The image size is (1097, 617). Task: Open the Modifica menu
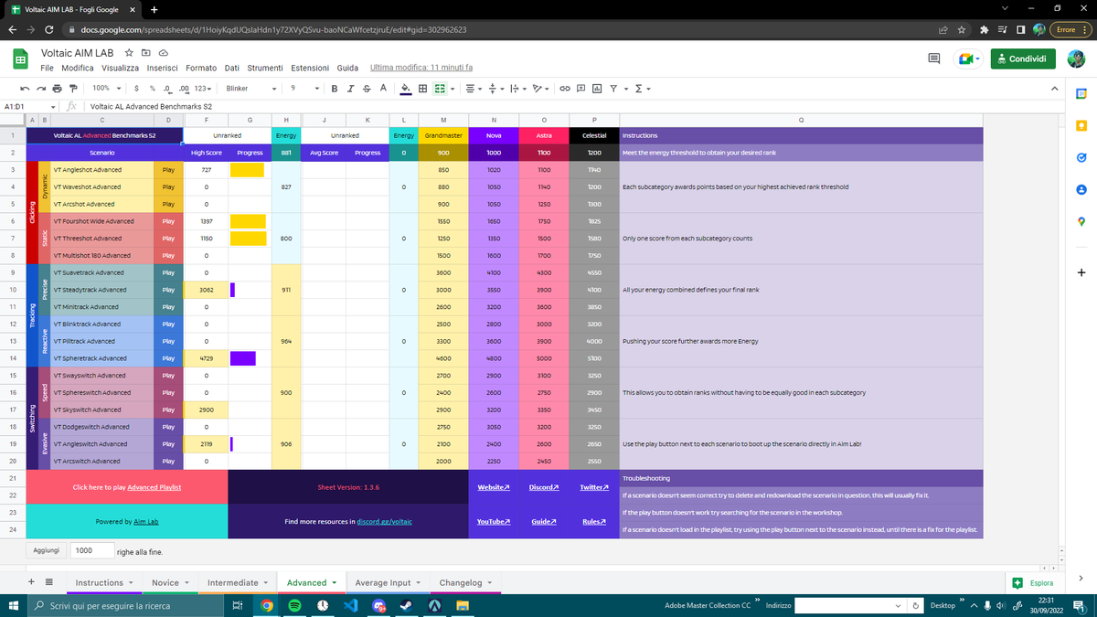click(78, 68)
